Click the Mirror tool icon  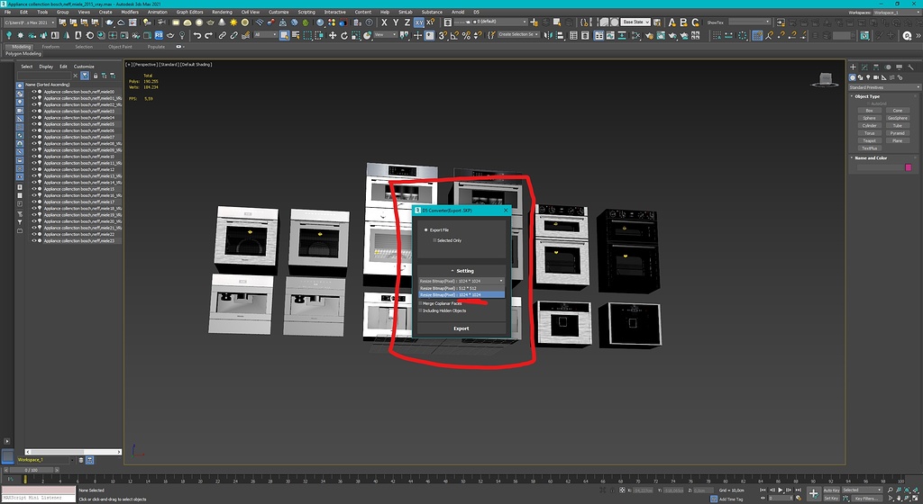549,35
